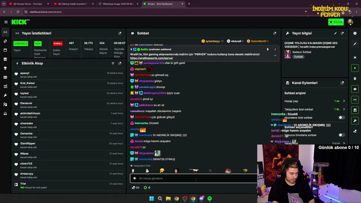
Task: Toggle the lightning panel button in right sidebar
Action: pos(355,68)
